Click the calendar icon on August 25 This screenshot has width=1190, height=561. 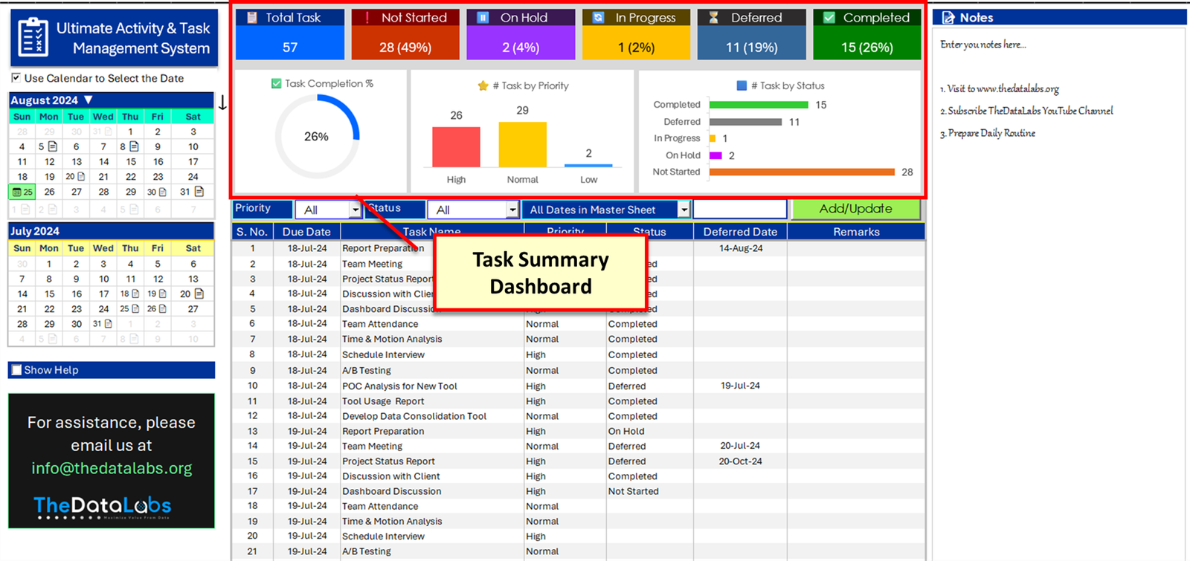(16, 192)
